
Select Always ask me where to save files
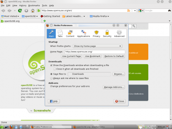coord(51,78)
